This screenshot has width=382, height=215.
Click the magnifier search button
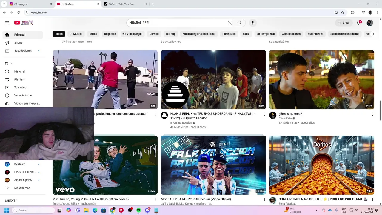239,23
